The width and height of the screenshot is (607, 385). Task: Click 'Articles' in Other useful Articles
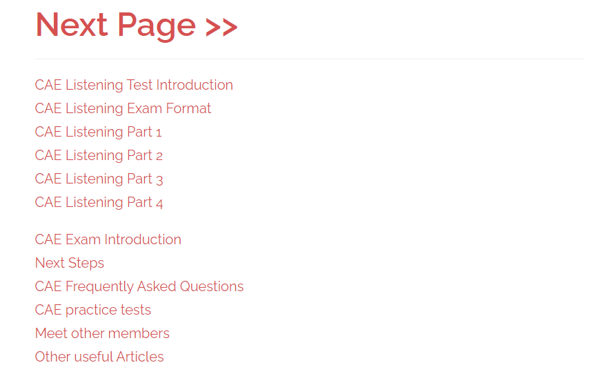[140, 357]
